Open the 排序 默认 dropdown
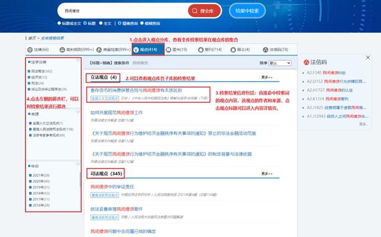 point(280,63)
